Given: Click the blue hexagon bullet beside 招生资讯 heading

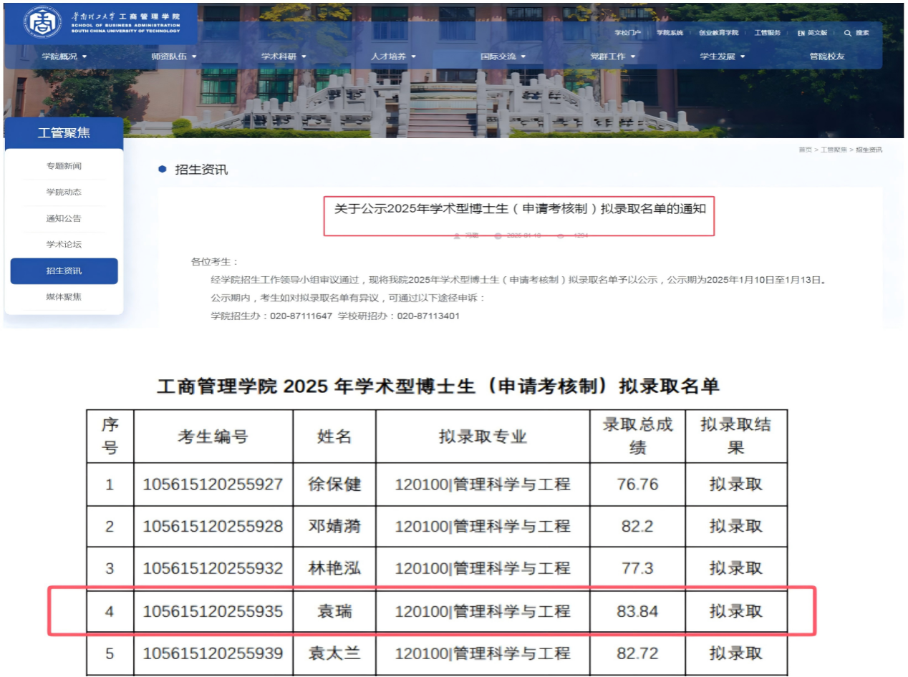Looking at the screenshot, I should tap(163, 170).
